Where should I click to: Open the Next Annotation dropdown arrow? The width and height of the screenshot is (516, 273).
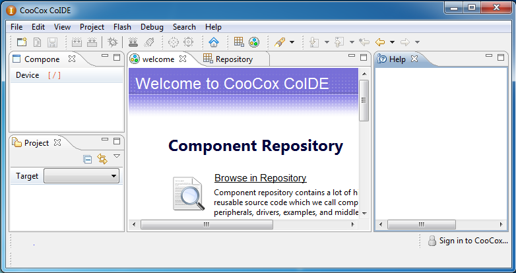(x=327, y=42)
